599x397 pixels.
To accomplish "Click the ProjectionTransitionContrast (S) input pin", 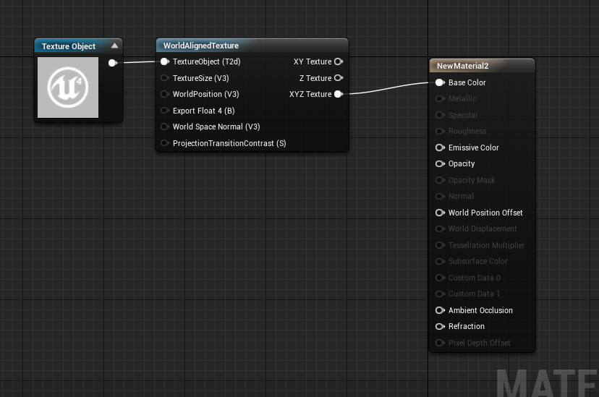I will [x=165, y=142].
